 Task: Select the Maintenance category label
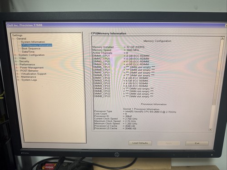click(x=29, y=77)
